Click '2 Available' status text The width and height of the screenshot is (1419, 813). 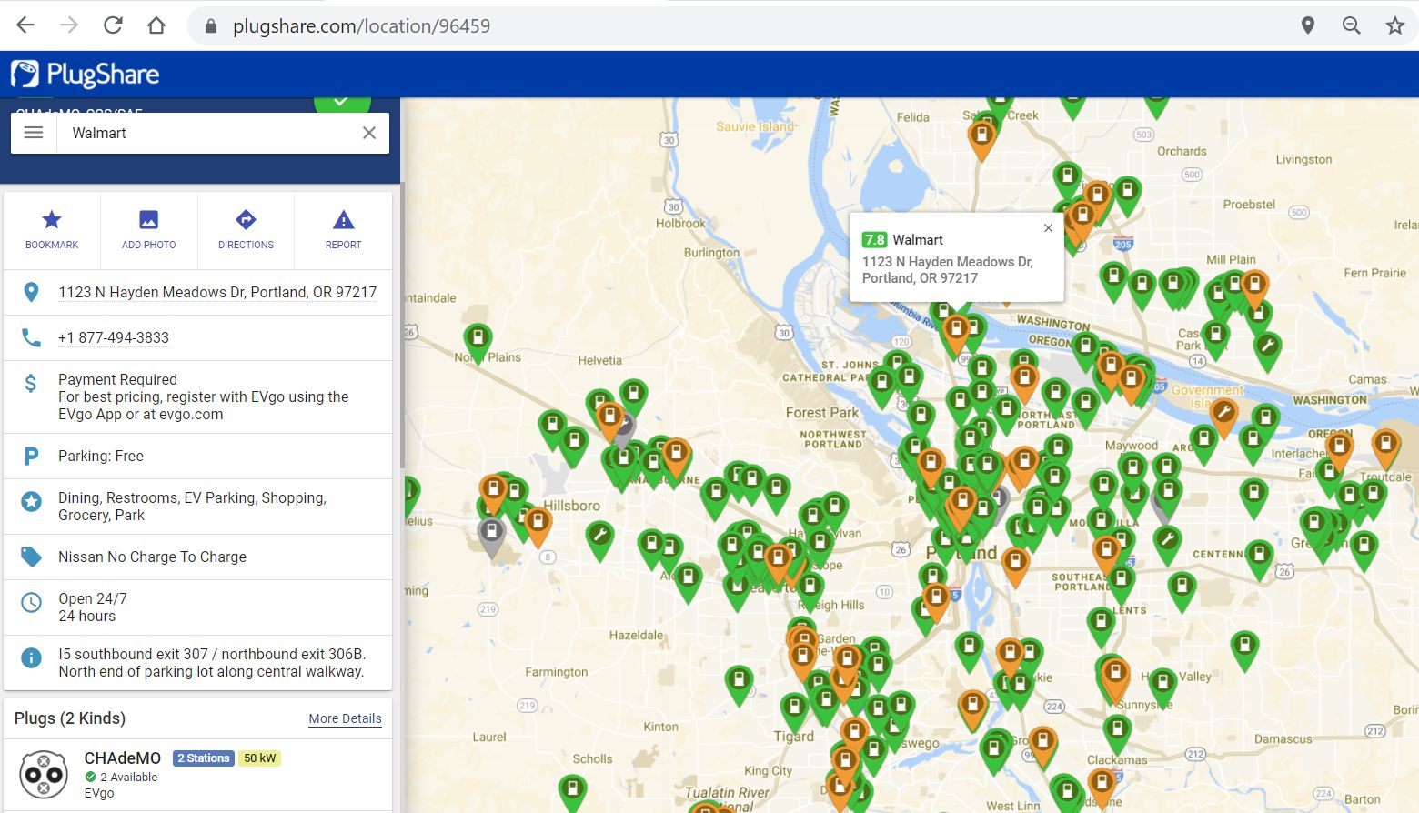128,778
